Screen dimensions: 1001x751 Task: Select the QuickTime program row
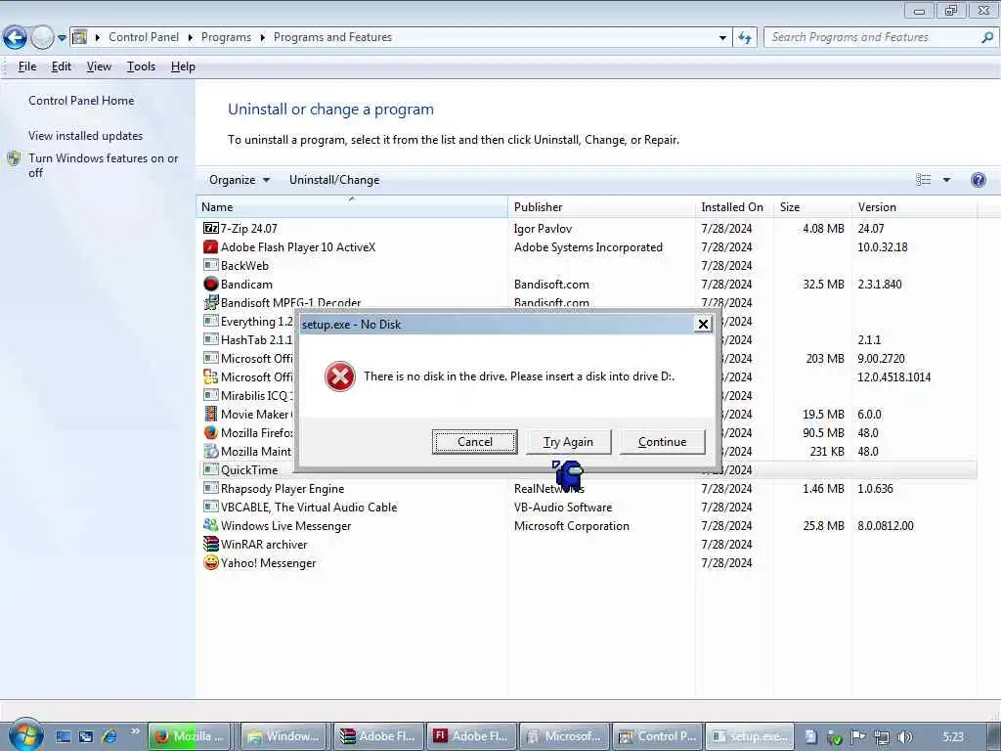click(x=588, y=470)
